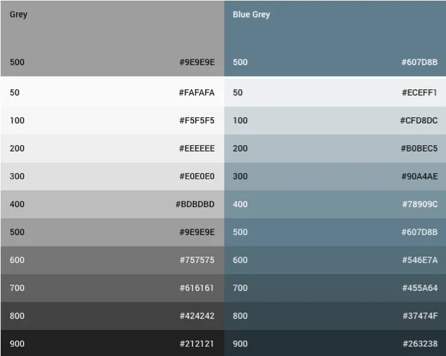Select the hex value #EEEEEE
Screen dimensions: 446x356
click(x=197, y=148)
